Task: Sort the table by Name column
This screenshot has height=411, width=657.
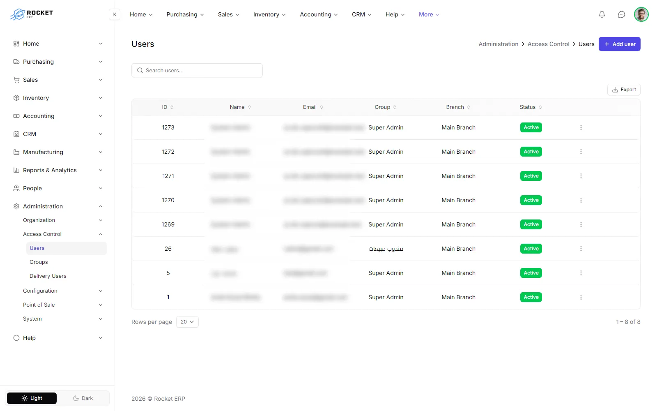Action: pos(240,107)
